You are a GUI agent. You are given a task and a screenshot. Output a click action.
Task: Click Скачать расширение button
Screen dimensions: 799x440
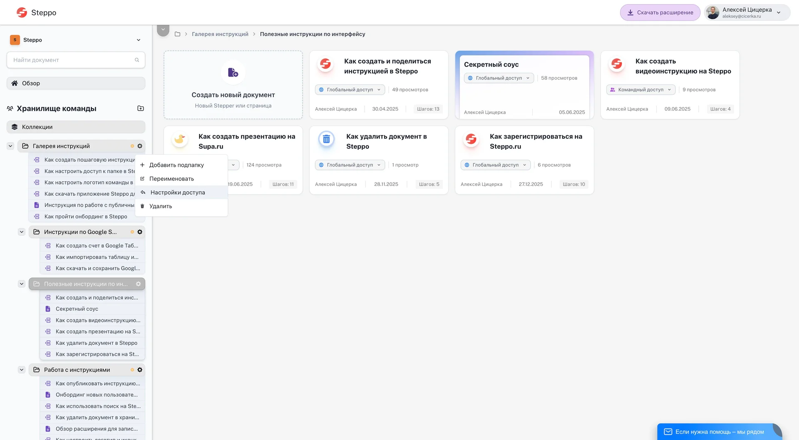pos(660,12)
